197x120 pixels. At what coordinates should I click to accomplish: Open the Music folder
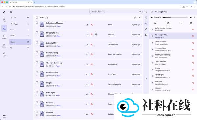20,35
